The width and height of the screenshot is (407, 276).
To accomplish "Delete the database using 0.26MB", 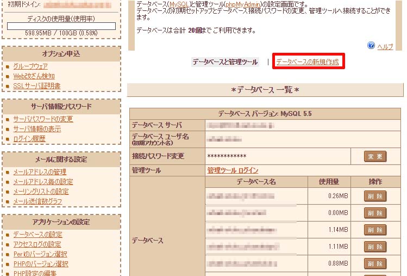I will point(375,197).
